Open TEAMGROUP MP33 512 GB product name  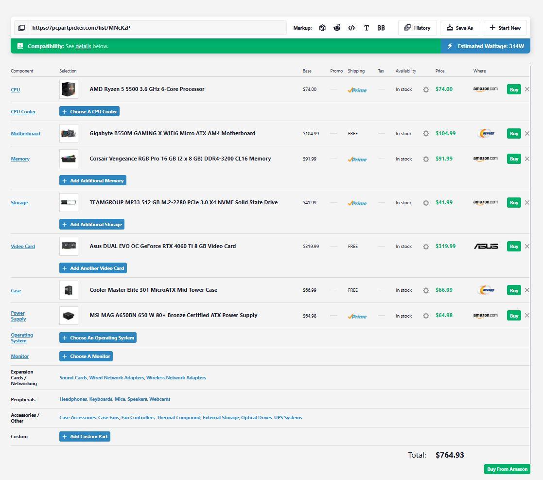184,202
